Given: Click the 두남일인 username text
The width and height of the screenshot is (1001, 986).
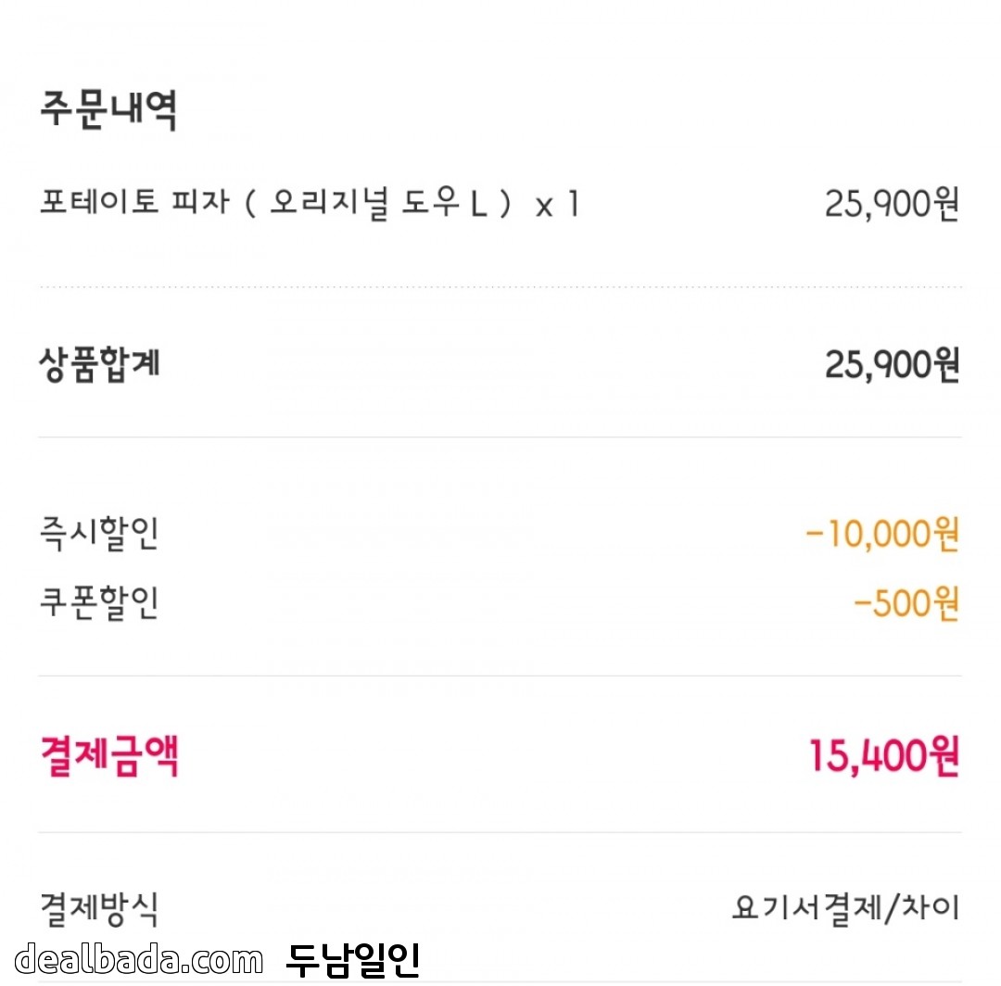Looking at the screenshot, I should pyautogui.click(x=352, y=961).
